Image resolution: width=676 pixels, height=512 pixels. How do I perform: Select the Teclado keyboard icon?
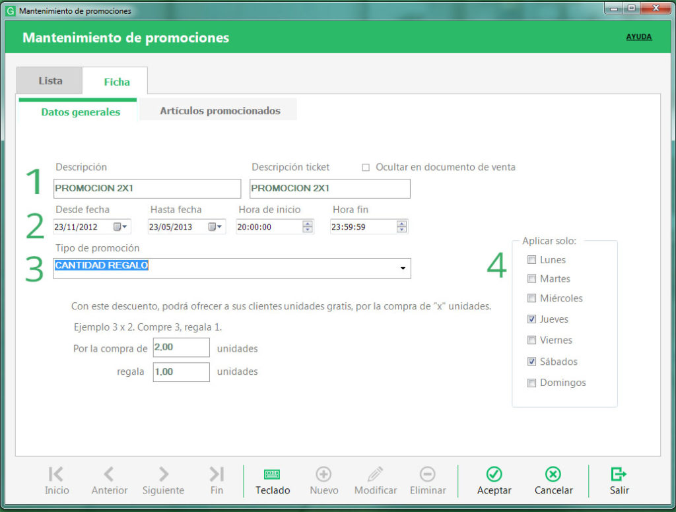[x=271, y=473]
